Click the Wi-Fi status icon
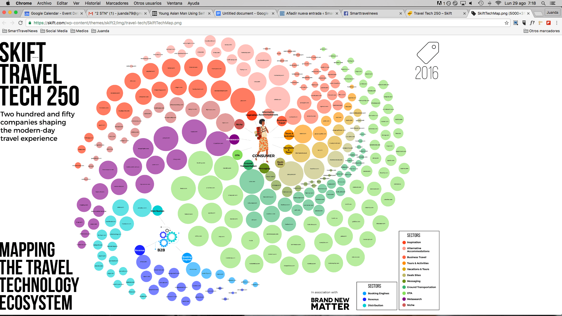Image resolution: width=562 pixels, height=316 pixels. (x=498, y=3)
